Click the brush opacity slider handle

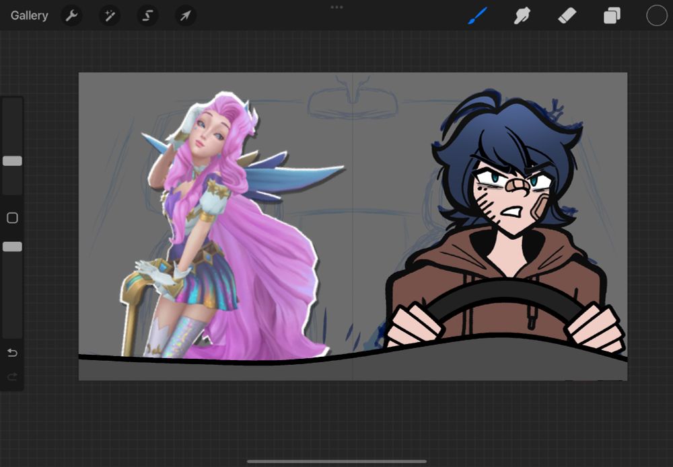12,247
